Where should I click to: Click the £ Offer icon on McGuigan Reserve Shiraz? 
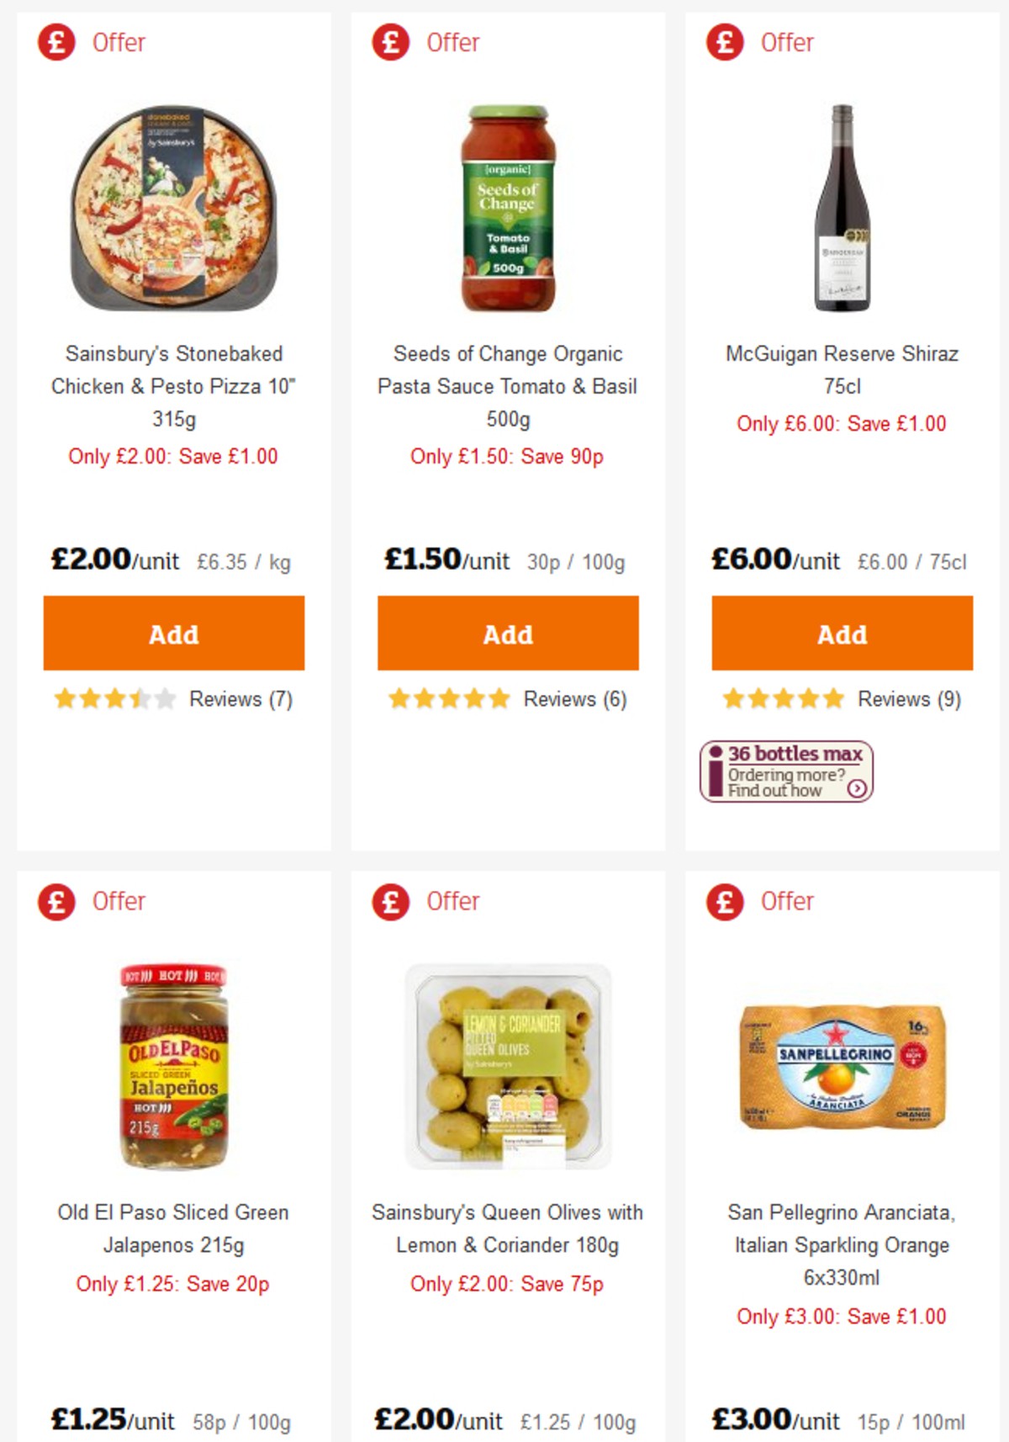tap(724, 42)
